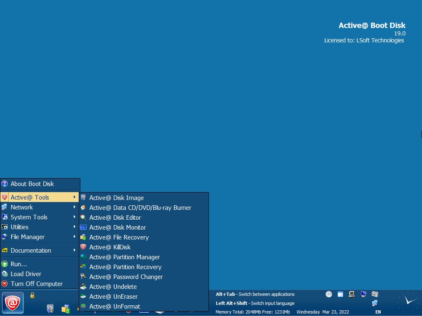Click the Disk Image menu icon

click(x=83, y=197)
